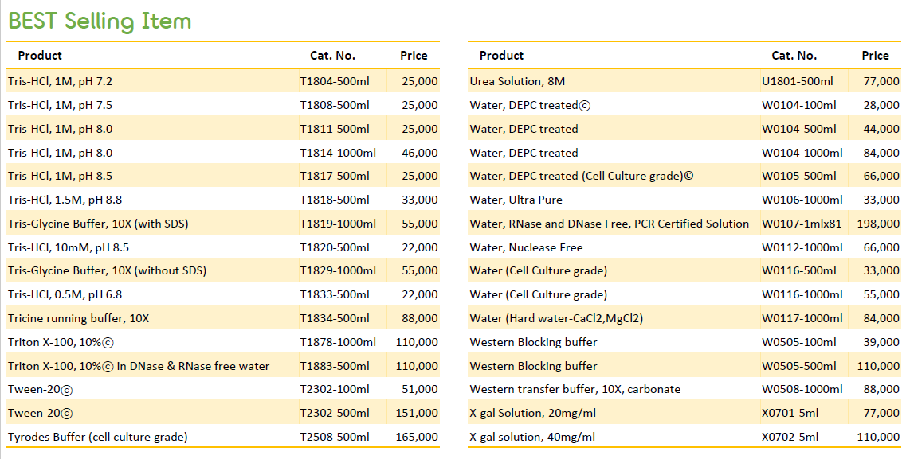The height and width of the screenshot is (459, 906).
Task: Click catalog number W0104-100ml
Action: point(798,106)
